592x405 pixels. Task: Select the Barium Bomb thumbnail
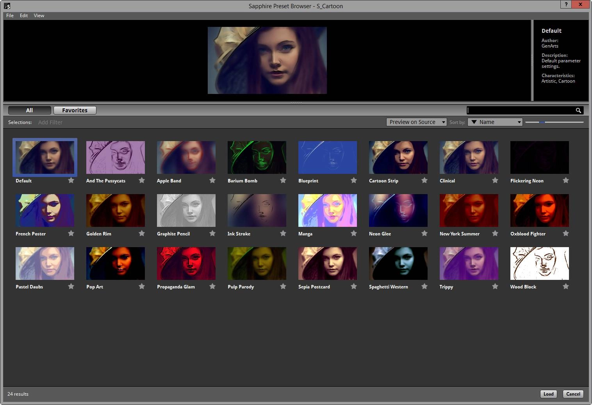coord(257,157)
